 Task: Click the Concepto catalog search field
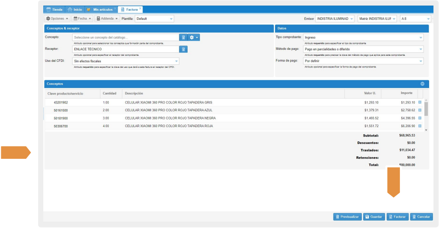(x=125, y=38)
